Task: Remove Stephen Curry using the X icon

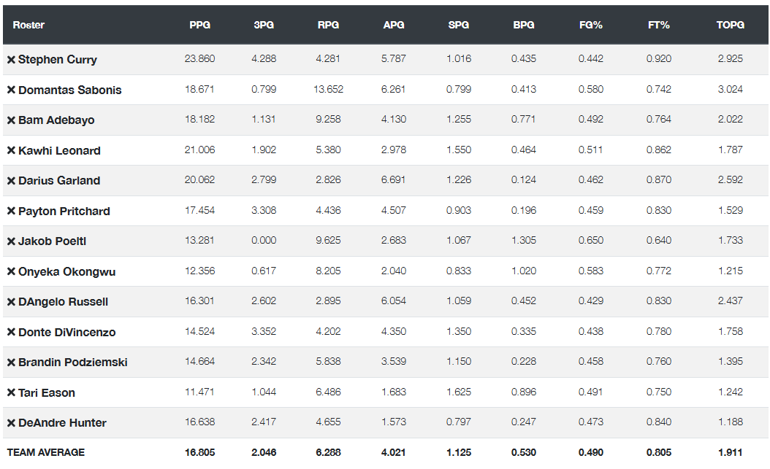Action: tap(11, 60)
